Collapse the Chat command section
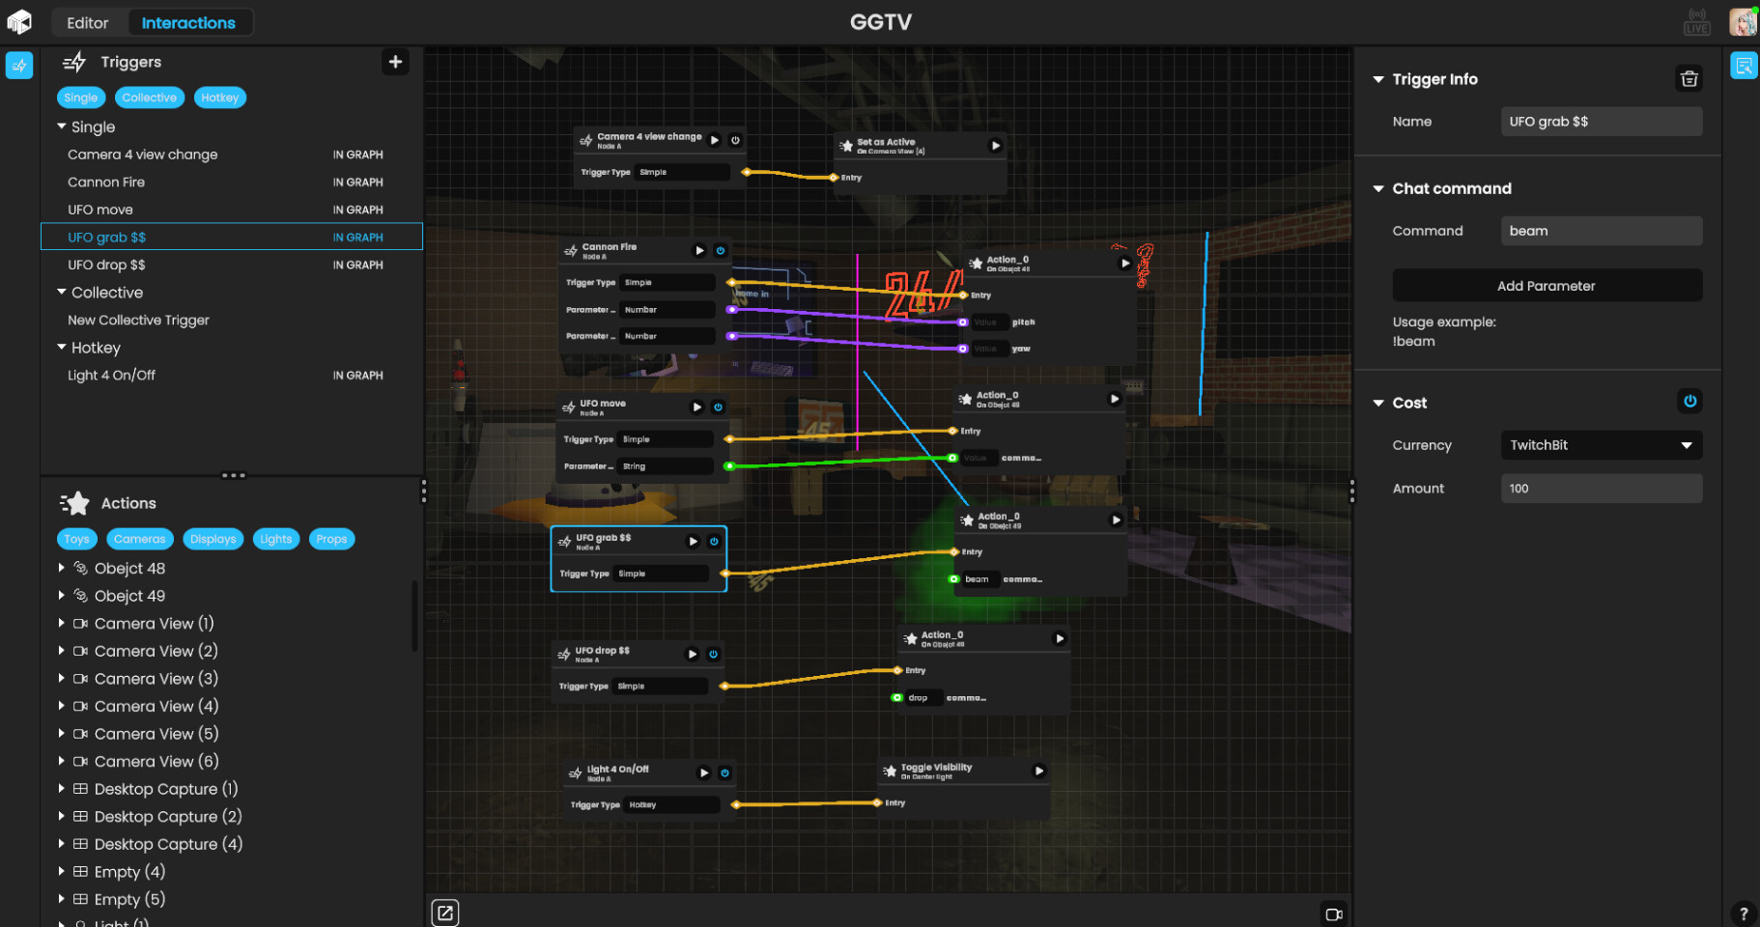Viewport: 1760px width, 927px height. pyautogui.click(x=1378, y=188)
